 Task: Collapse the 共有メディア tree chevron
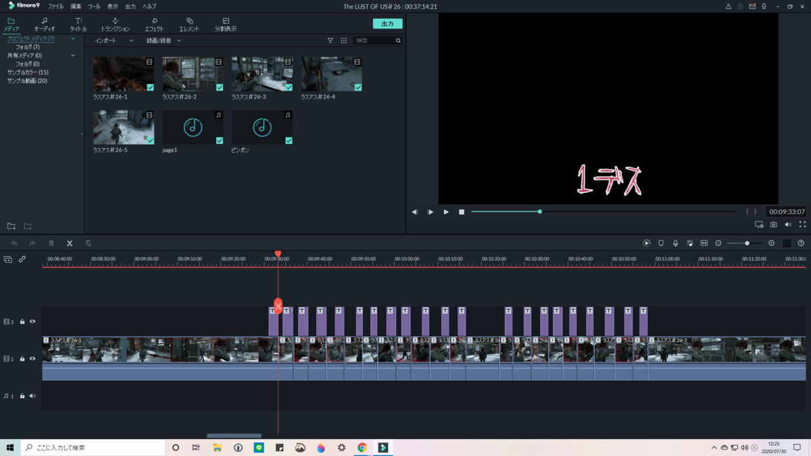click(73, 55)
